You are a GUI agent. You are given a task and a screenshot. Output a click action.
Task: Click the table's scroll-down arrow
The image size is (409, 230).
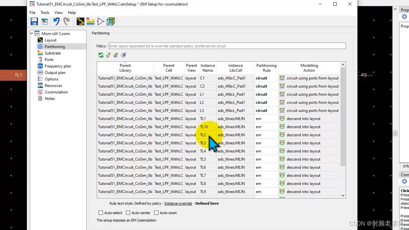tap(343, 195)
